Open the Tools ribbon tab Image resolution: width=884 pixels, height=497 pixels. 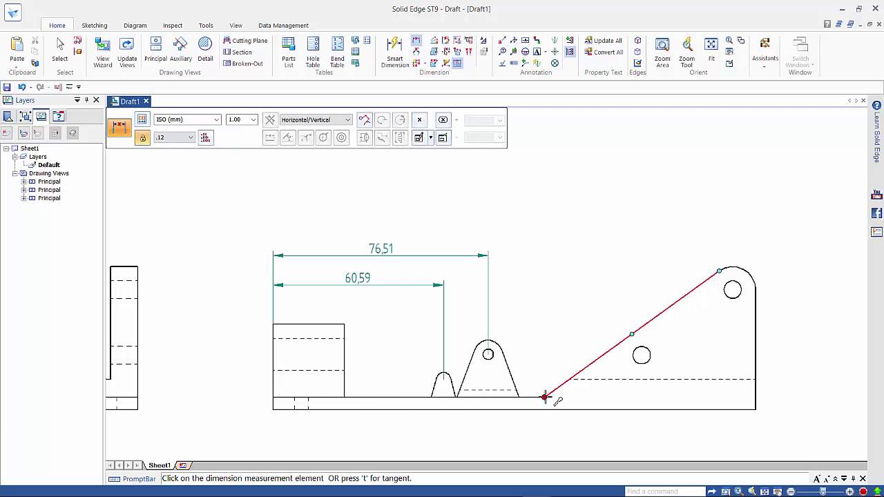(x=206, y=26)
